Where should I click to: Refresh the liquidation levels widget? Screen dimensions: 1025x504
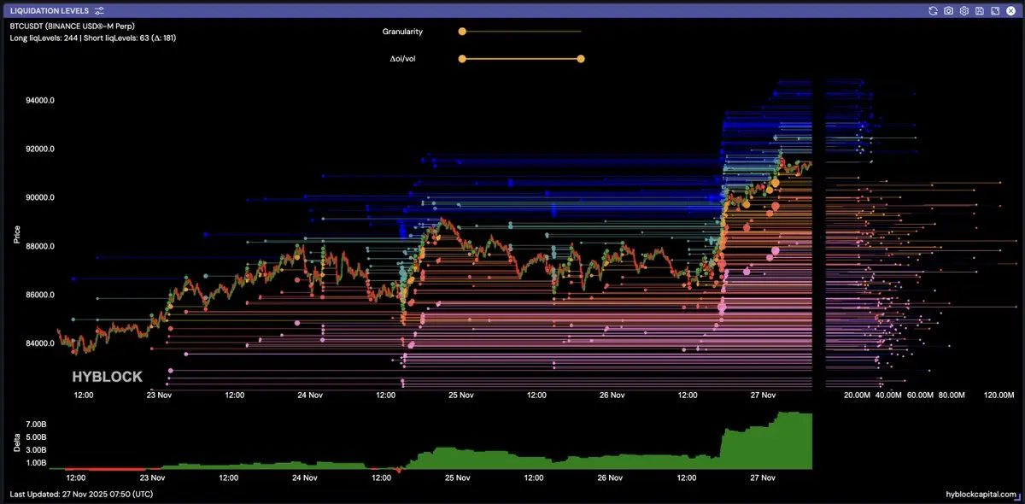[934, 10]
